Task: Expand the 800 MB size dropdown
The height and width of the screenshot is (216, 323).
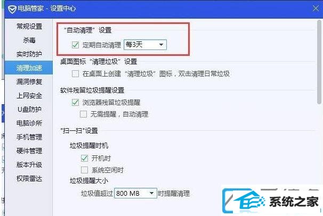Action: (x=135, y=193)
